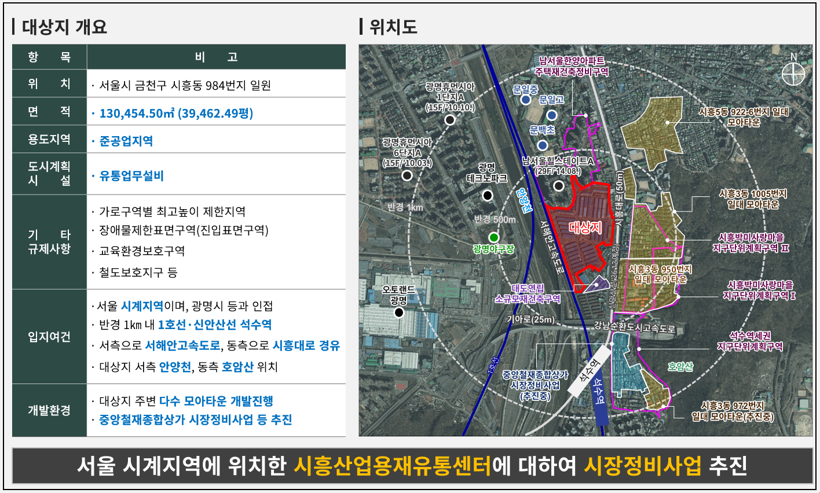Click the blue 문백초 school marker

542,145
